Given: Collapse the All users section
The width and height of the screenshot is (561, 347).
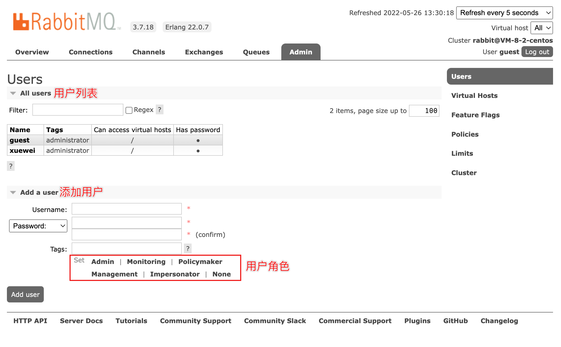Looking at the screenshot, I should click(13, 93).
